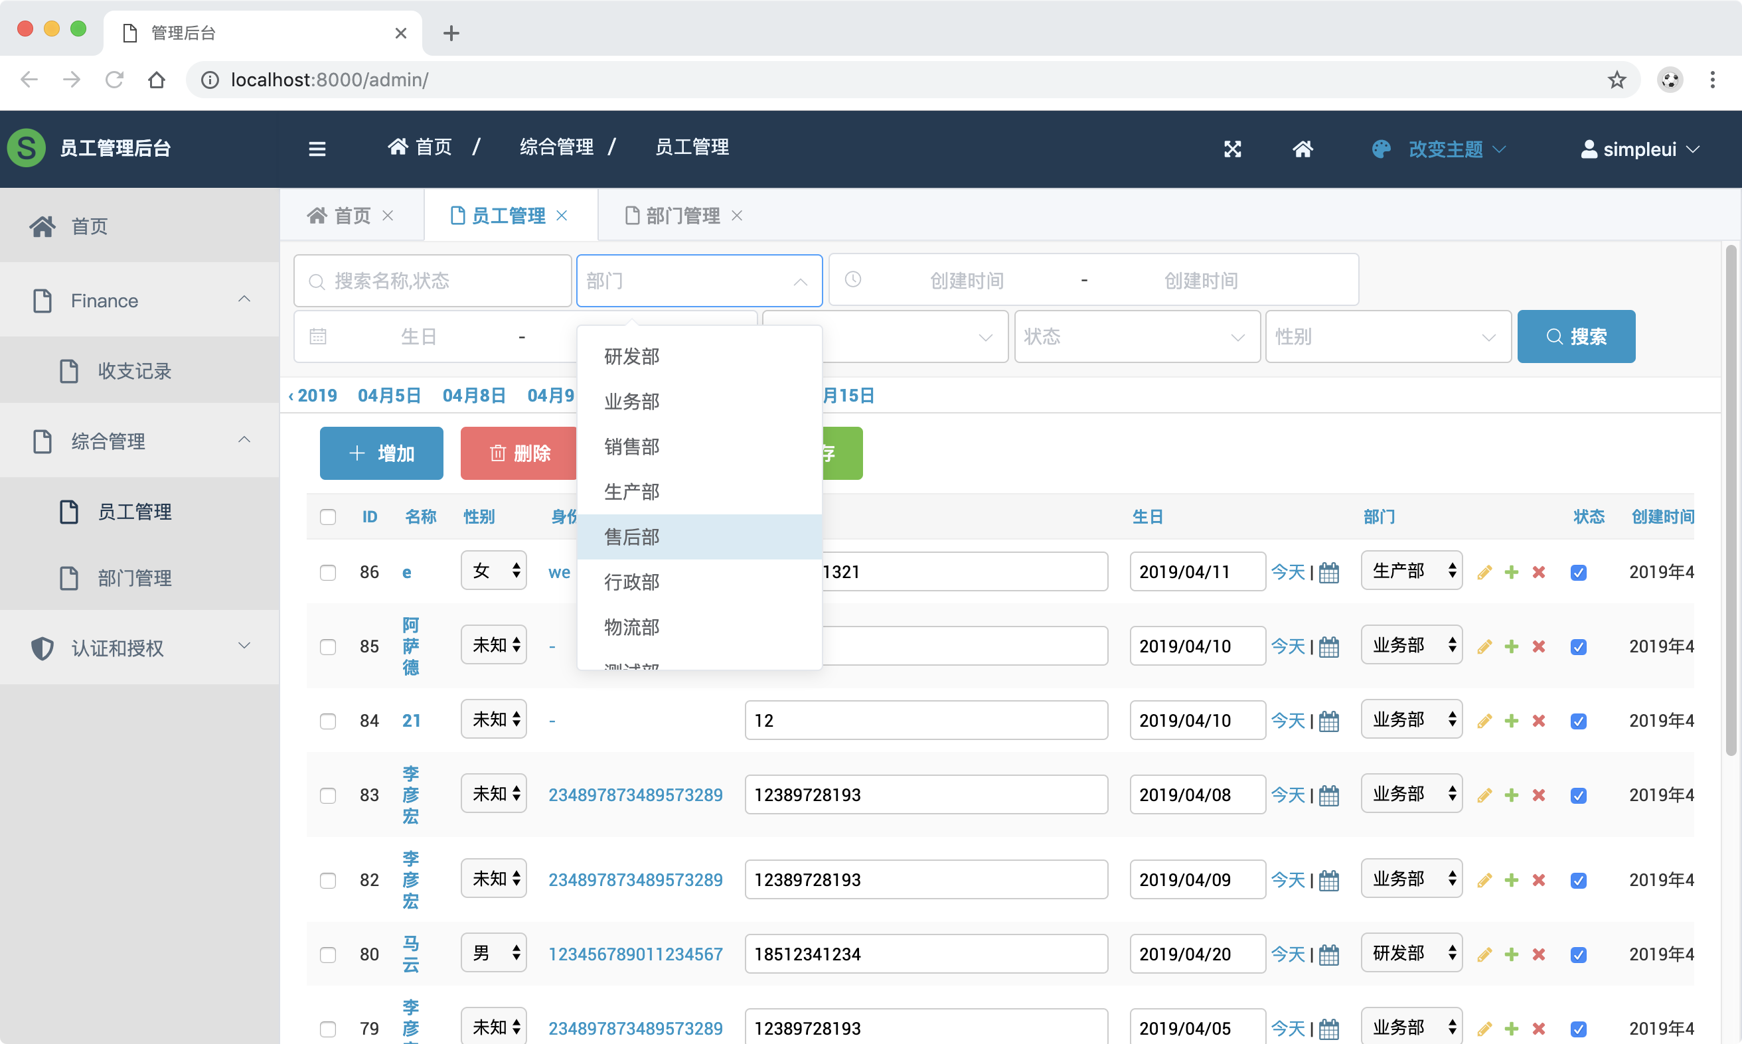
Task: Bookmark page with the star icon
Action: coord(1617,80)
